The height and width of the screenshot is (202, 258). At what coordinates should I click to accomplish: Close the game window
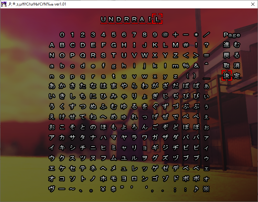point(253,4)
